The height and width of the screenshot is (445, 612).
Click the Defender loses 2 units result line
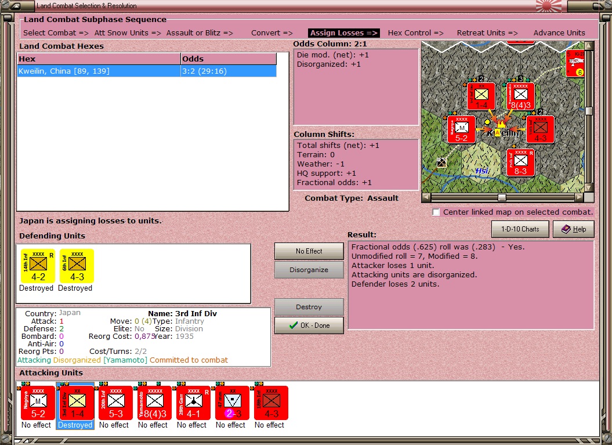pos(395,284)
